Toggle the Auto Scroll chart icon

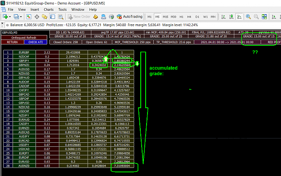pyautogui.click(x=274, y=17)
